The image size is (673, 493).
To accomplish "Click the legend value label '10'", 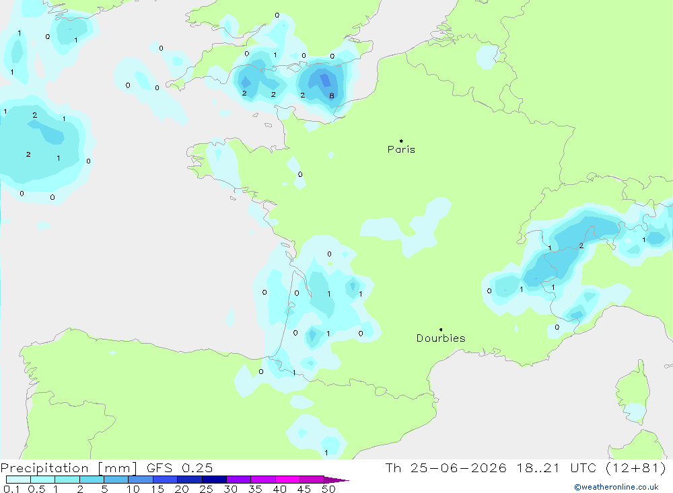I will pyautogui.click(x=133, y=489).
